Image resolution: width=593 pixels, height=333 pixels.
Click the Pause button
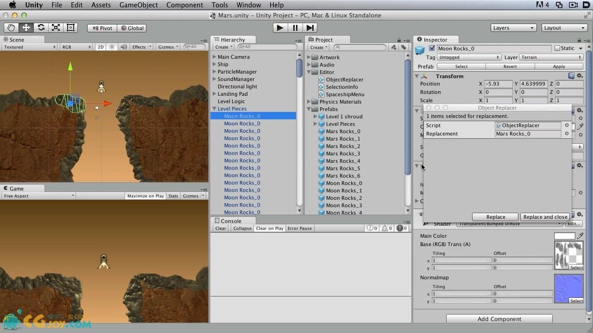point(295,28)
